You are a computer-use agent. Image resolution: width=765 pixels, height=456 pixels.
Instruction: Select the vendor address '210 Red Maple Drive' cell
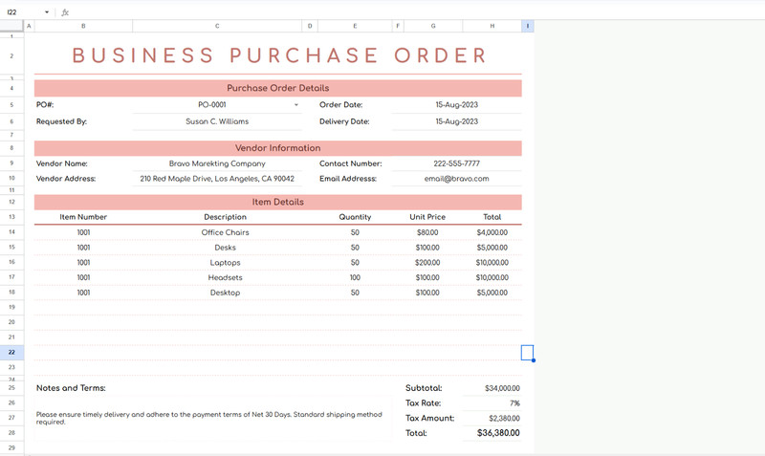[217, 179]
